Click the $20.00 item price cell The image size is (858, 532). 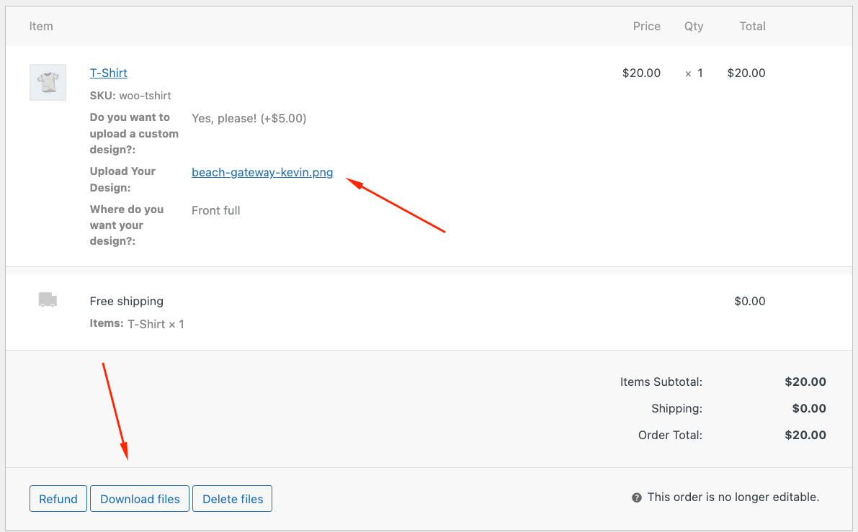[x=641, y=73]
